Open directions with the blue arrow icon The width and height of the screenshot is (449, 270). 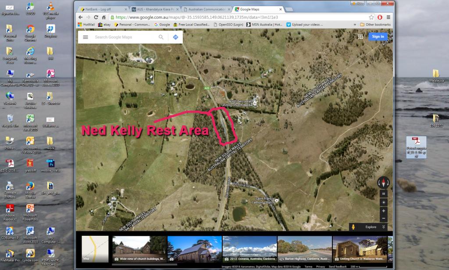[x=175, y=37]
